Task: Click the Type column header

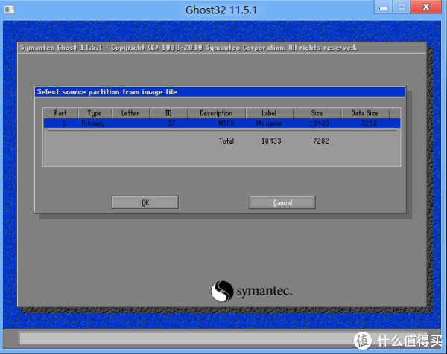Action: pyautogui.click(x=95, y=113)
